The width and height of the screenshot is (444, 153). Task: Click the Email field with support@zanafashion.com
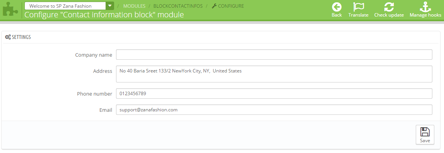tap(274, 109)
